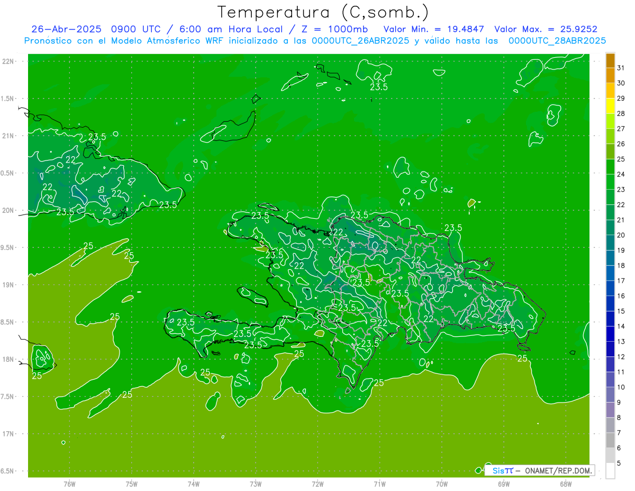635x491 pixels.
Task: Pick the dark orange swatch above 31
Action: click(x=611, y=60)
